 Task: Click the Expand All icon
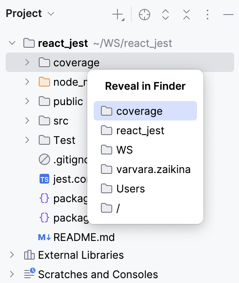click(x=166, y=15)
